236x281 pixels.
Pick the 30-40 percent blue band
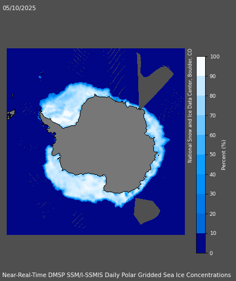pos(201,184)
